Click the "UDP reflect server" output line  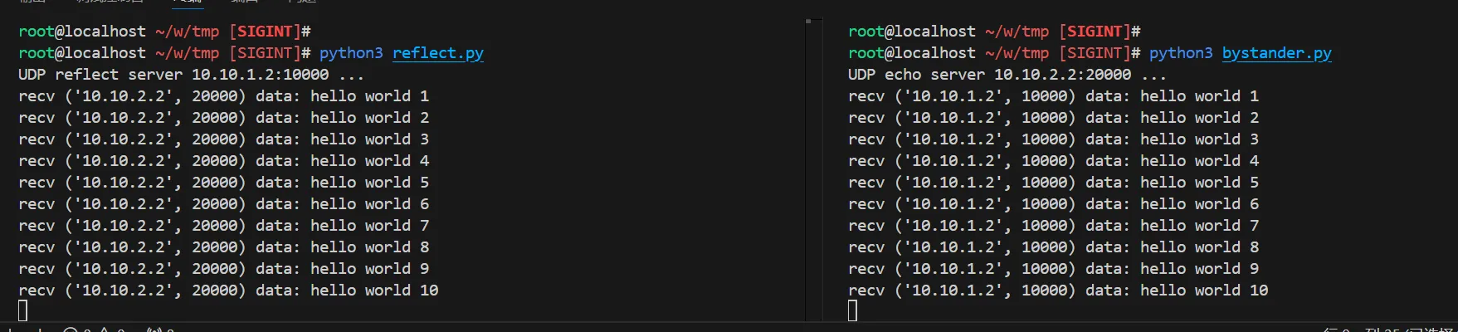click(191, 75)
